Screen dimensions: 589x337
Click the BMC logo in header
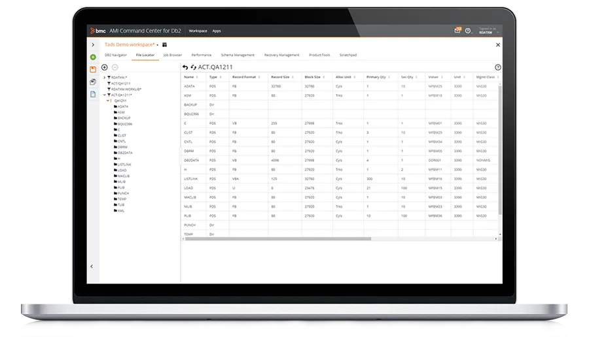98,31
